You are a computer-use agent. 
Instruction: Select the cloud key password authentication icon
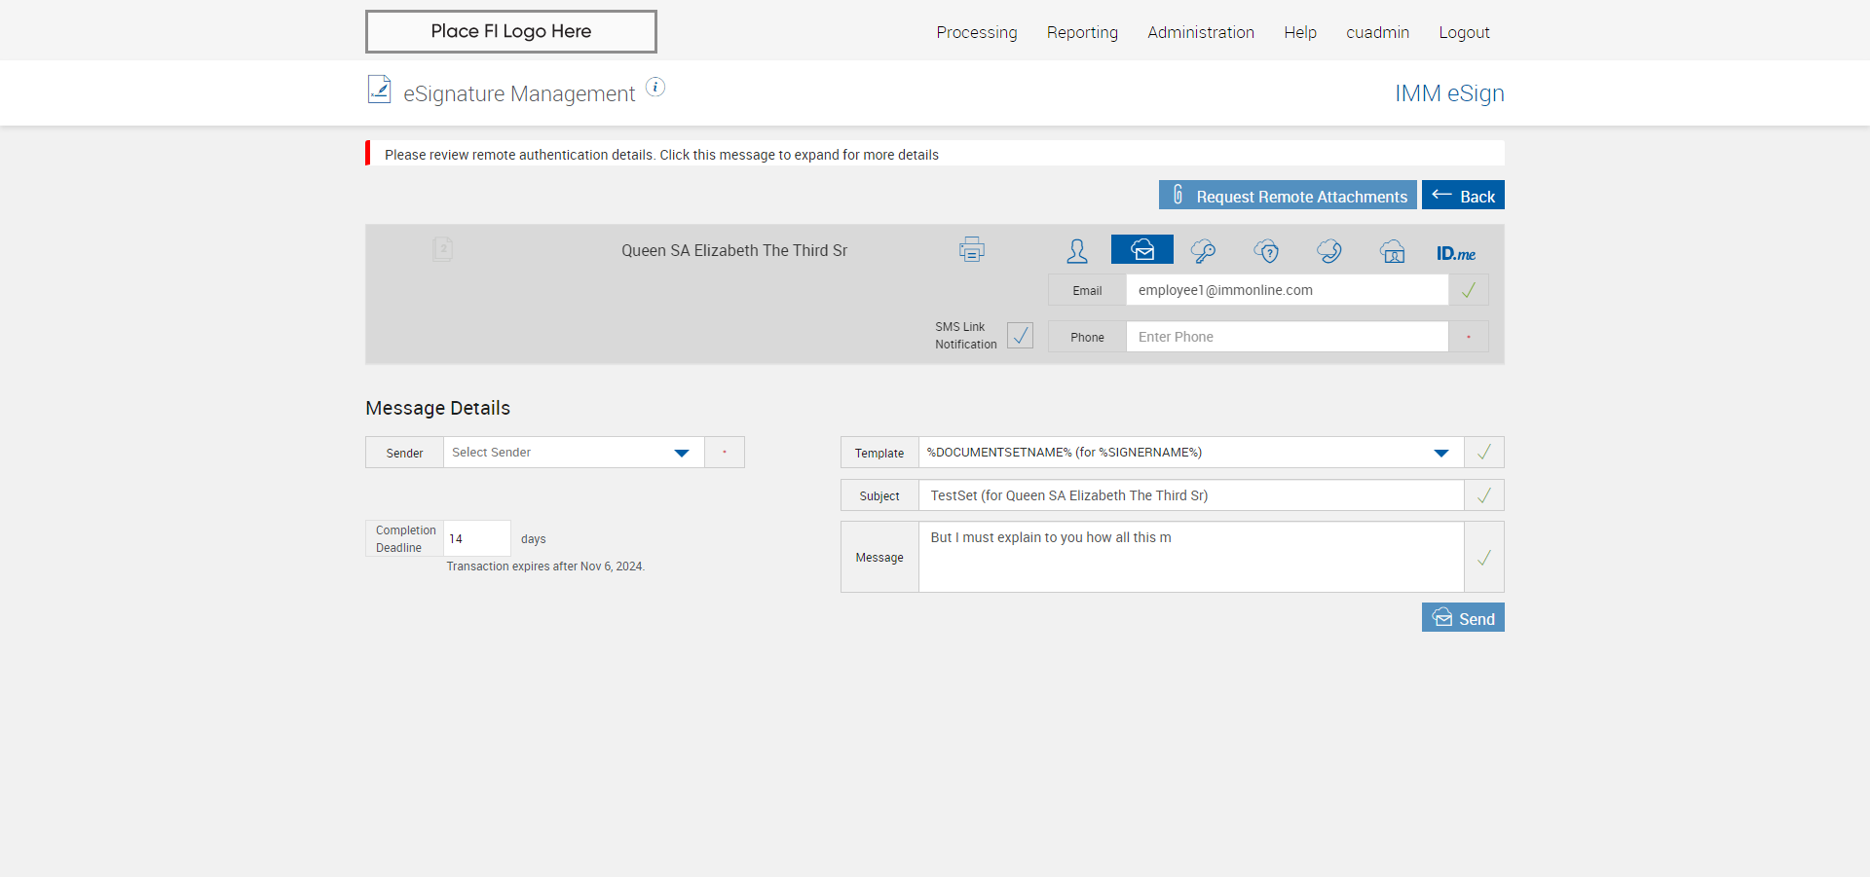1203,251
